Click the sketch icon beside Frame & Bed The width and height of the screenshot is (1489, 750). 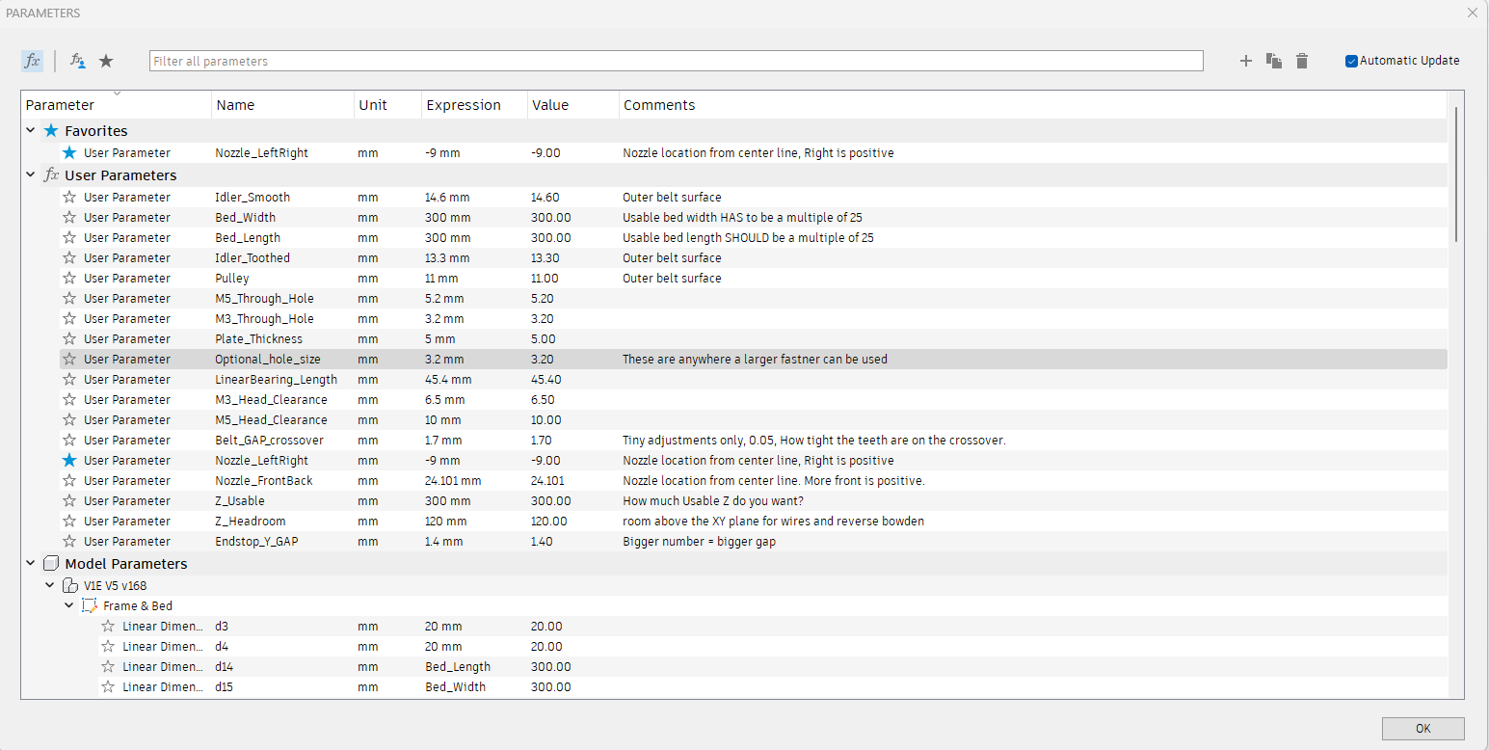pyautogui.click(x=89, y=605)
